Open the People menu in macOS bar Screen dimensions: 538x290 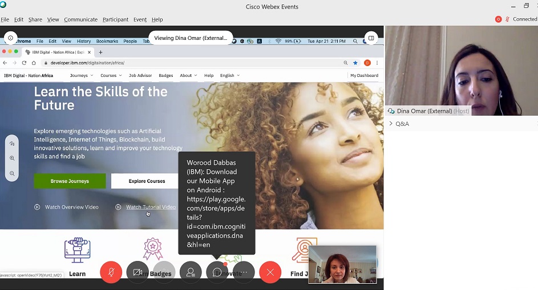coord(130,41)
